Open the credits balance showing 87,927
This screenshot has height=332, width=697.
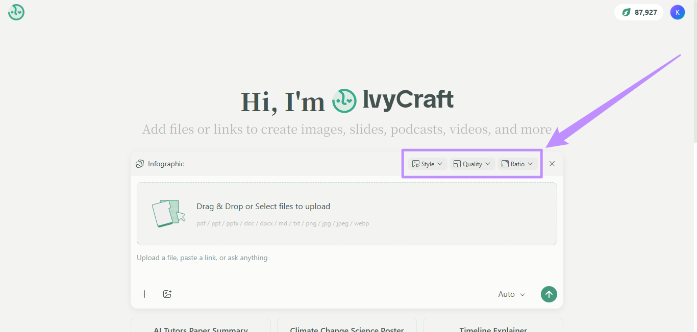[639, 12]
